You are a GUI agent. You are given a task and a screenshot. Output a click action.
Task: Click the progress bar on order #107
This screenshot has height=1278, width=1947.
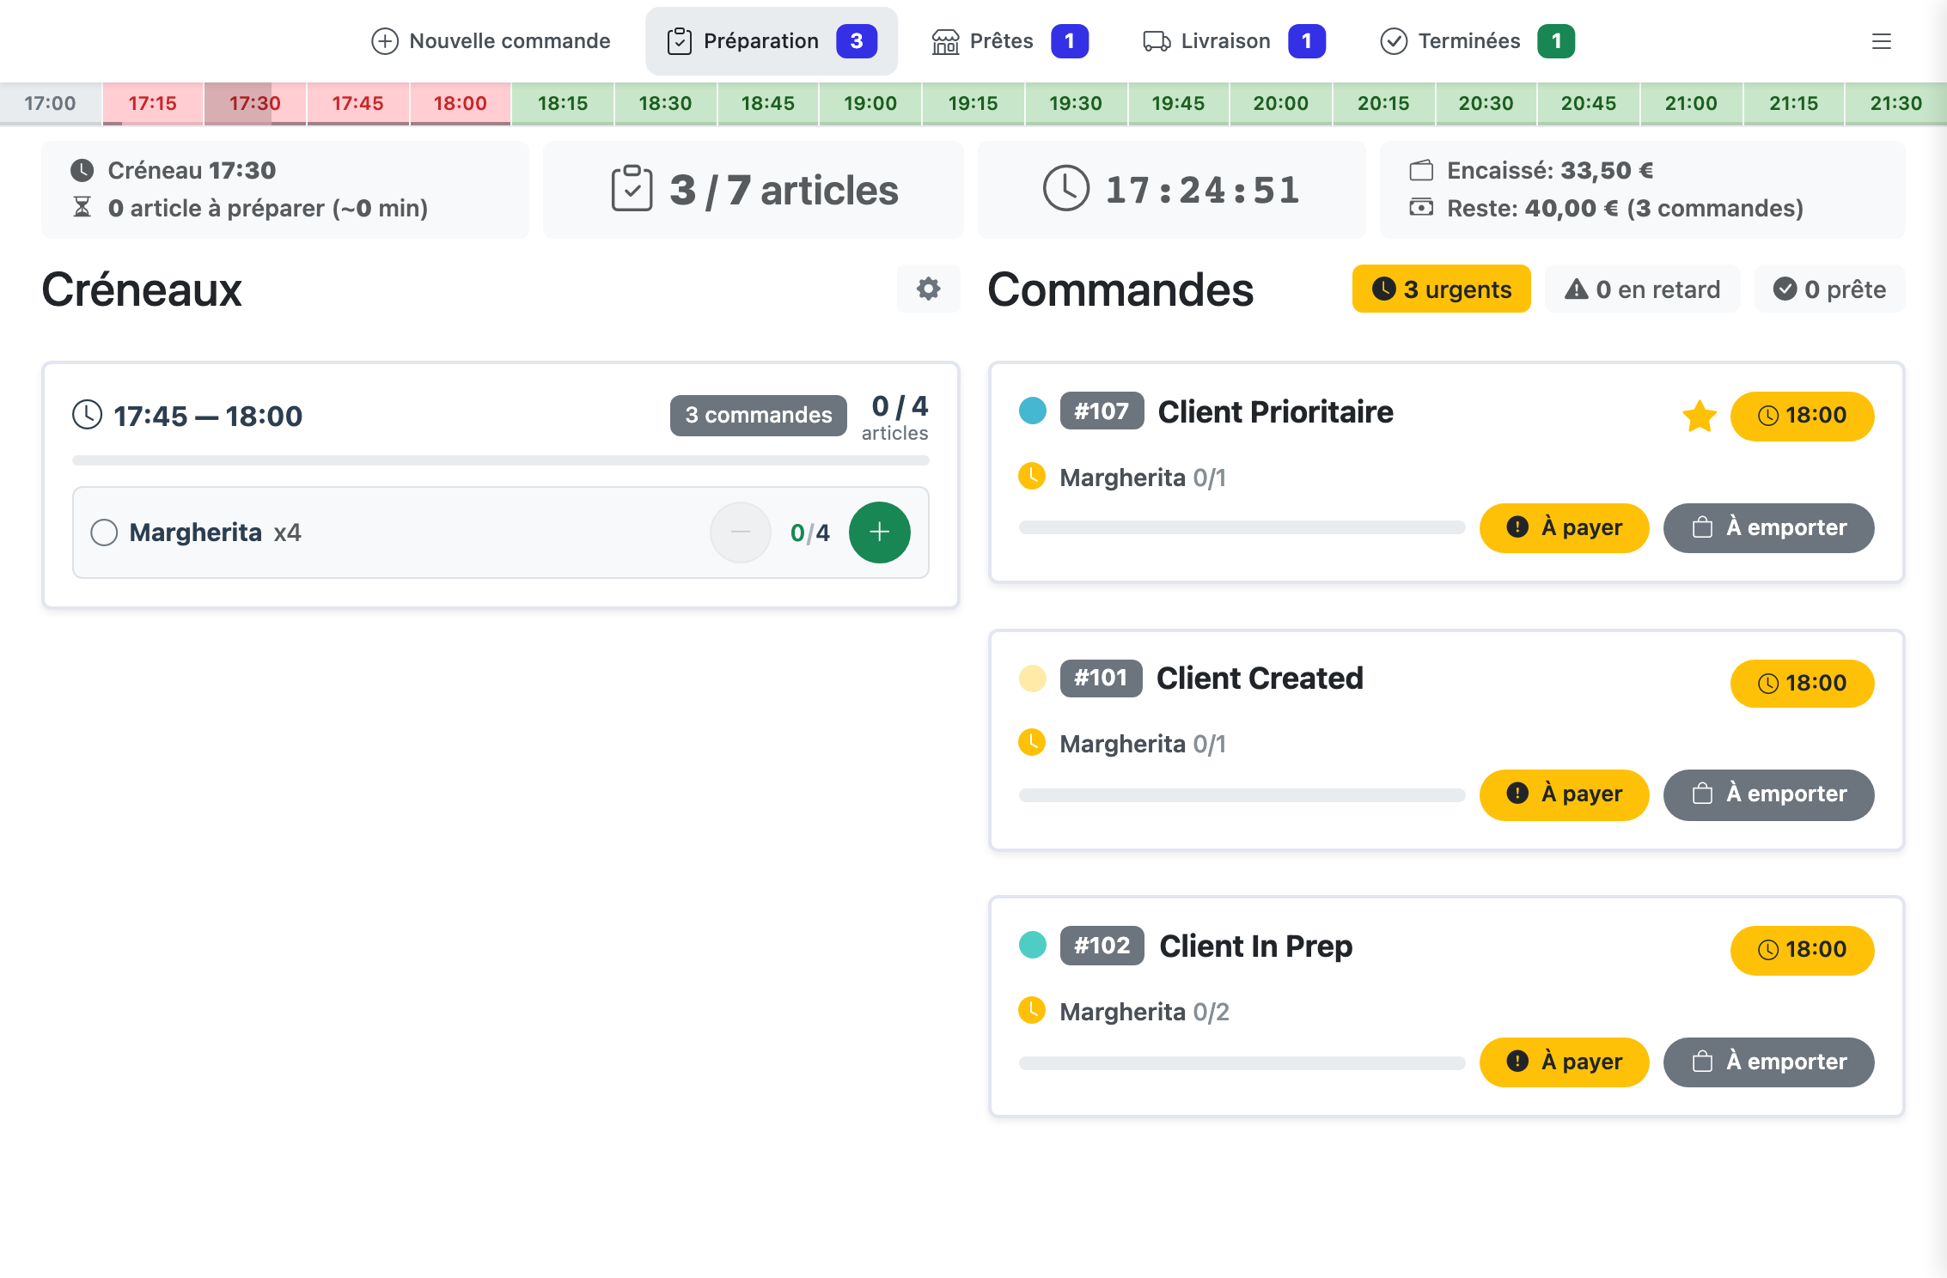tap(1242, 527)
